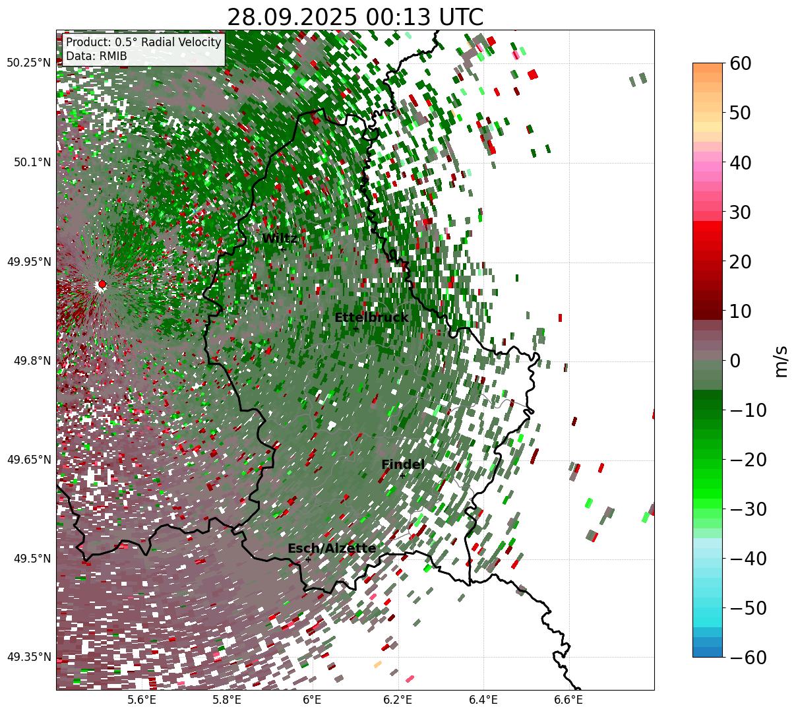The width and height of the screenshot is (796, 713).
Task: Click the red radar site marker dot
Action: coord(102,284)
